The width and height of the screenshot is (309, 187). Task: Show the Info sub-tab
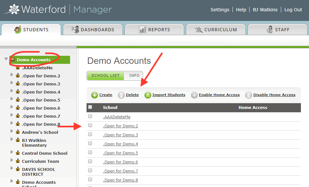[x=134, y=75]
